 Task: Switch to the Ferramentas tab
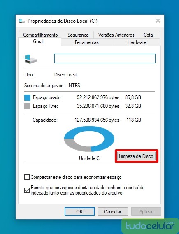(x=87, y=42)
